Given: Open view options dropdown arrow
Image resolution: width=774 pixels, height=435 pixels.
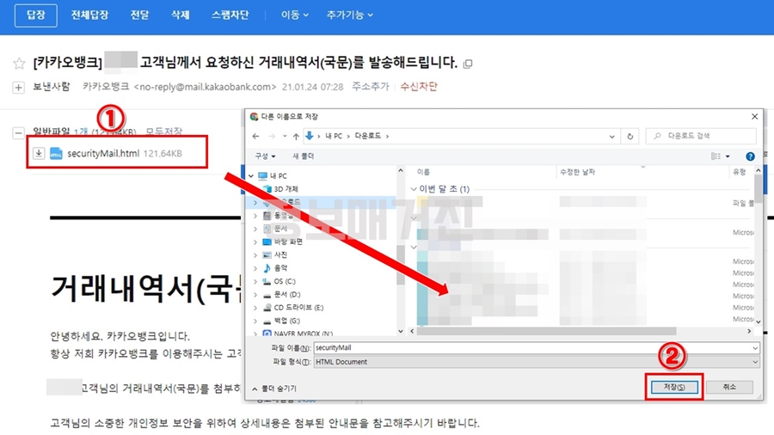Looking at the screenshot, I should 728,156.
